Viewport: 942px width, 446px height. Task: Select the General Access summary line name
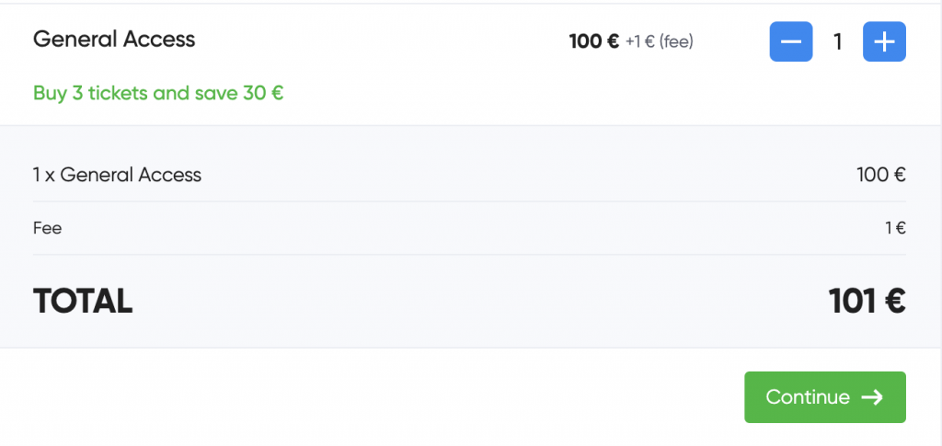pyautogui.click(x=131, y=175)
